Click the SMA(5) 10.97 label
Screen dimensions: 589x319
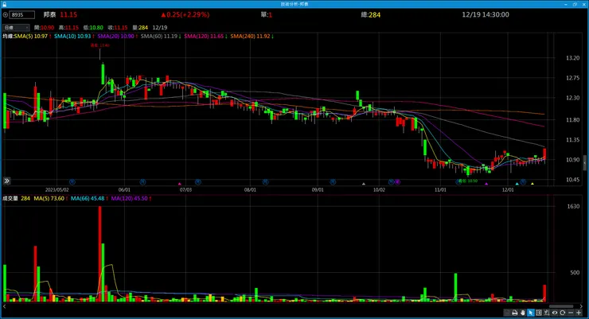click(x=33, y=37)
